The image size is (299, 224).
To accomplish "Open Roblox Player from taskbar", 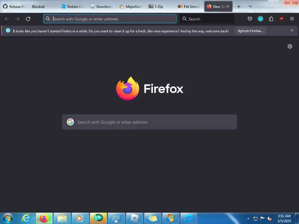I will (135, 218).
